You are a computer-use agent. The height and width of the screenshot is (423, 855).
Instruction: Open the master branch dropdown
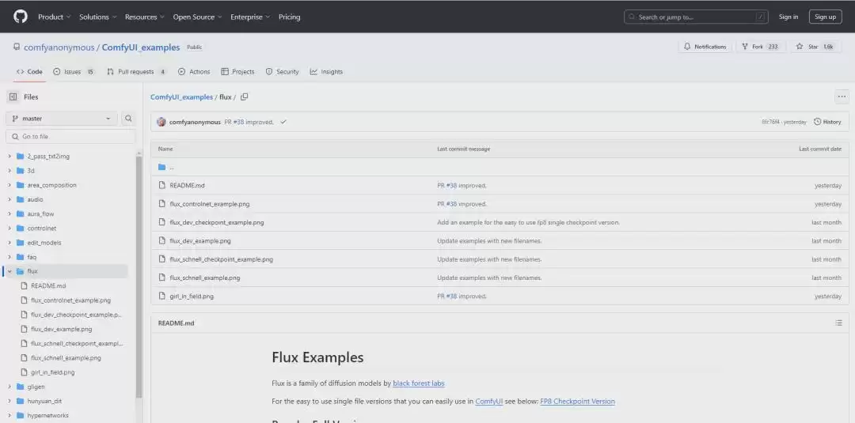(62, 118)
